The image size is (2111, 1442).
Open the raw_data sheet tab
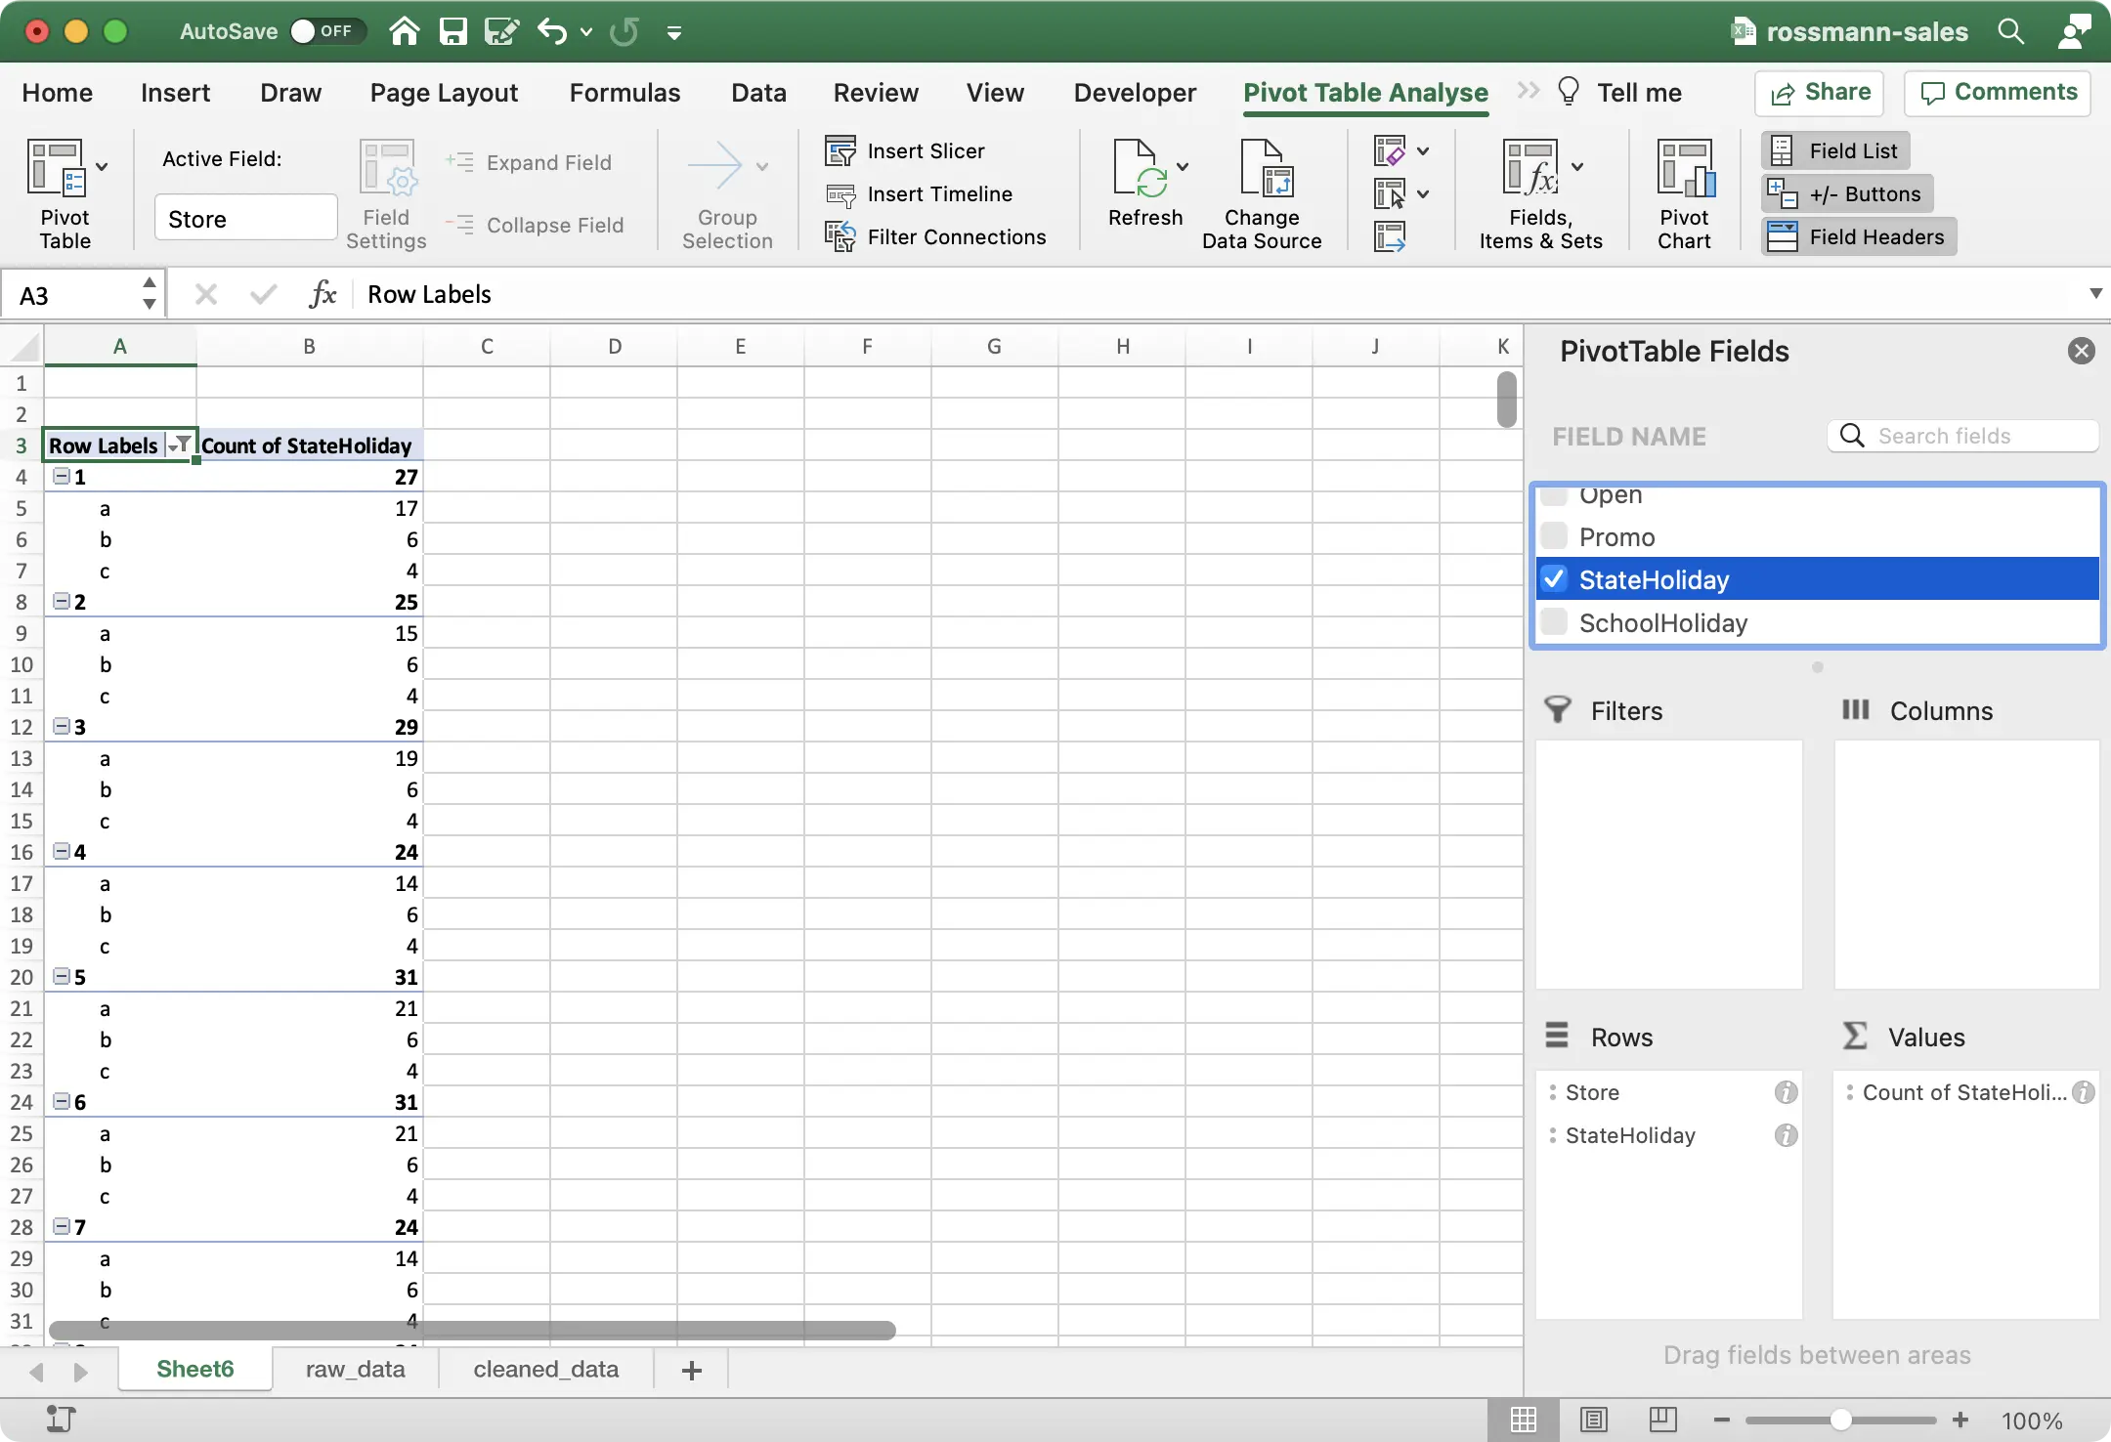tap(355, 1369)
